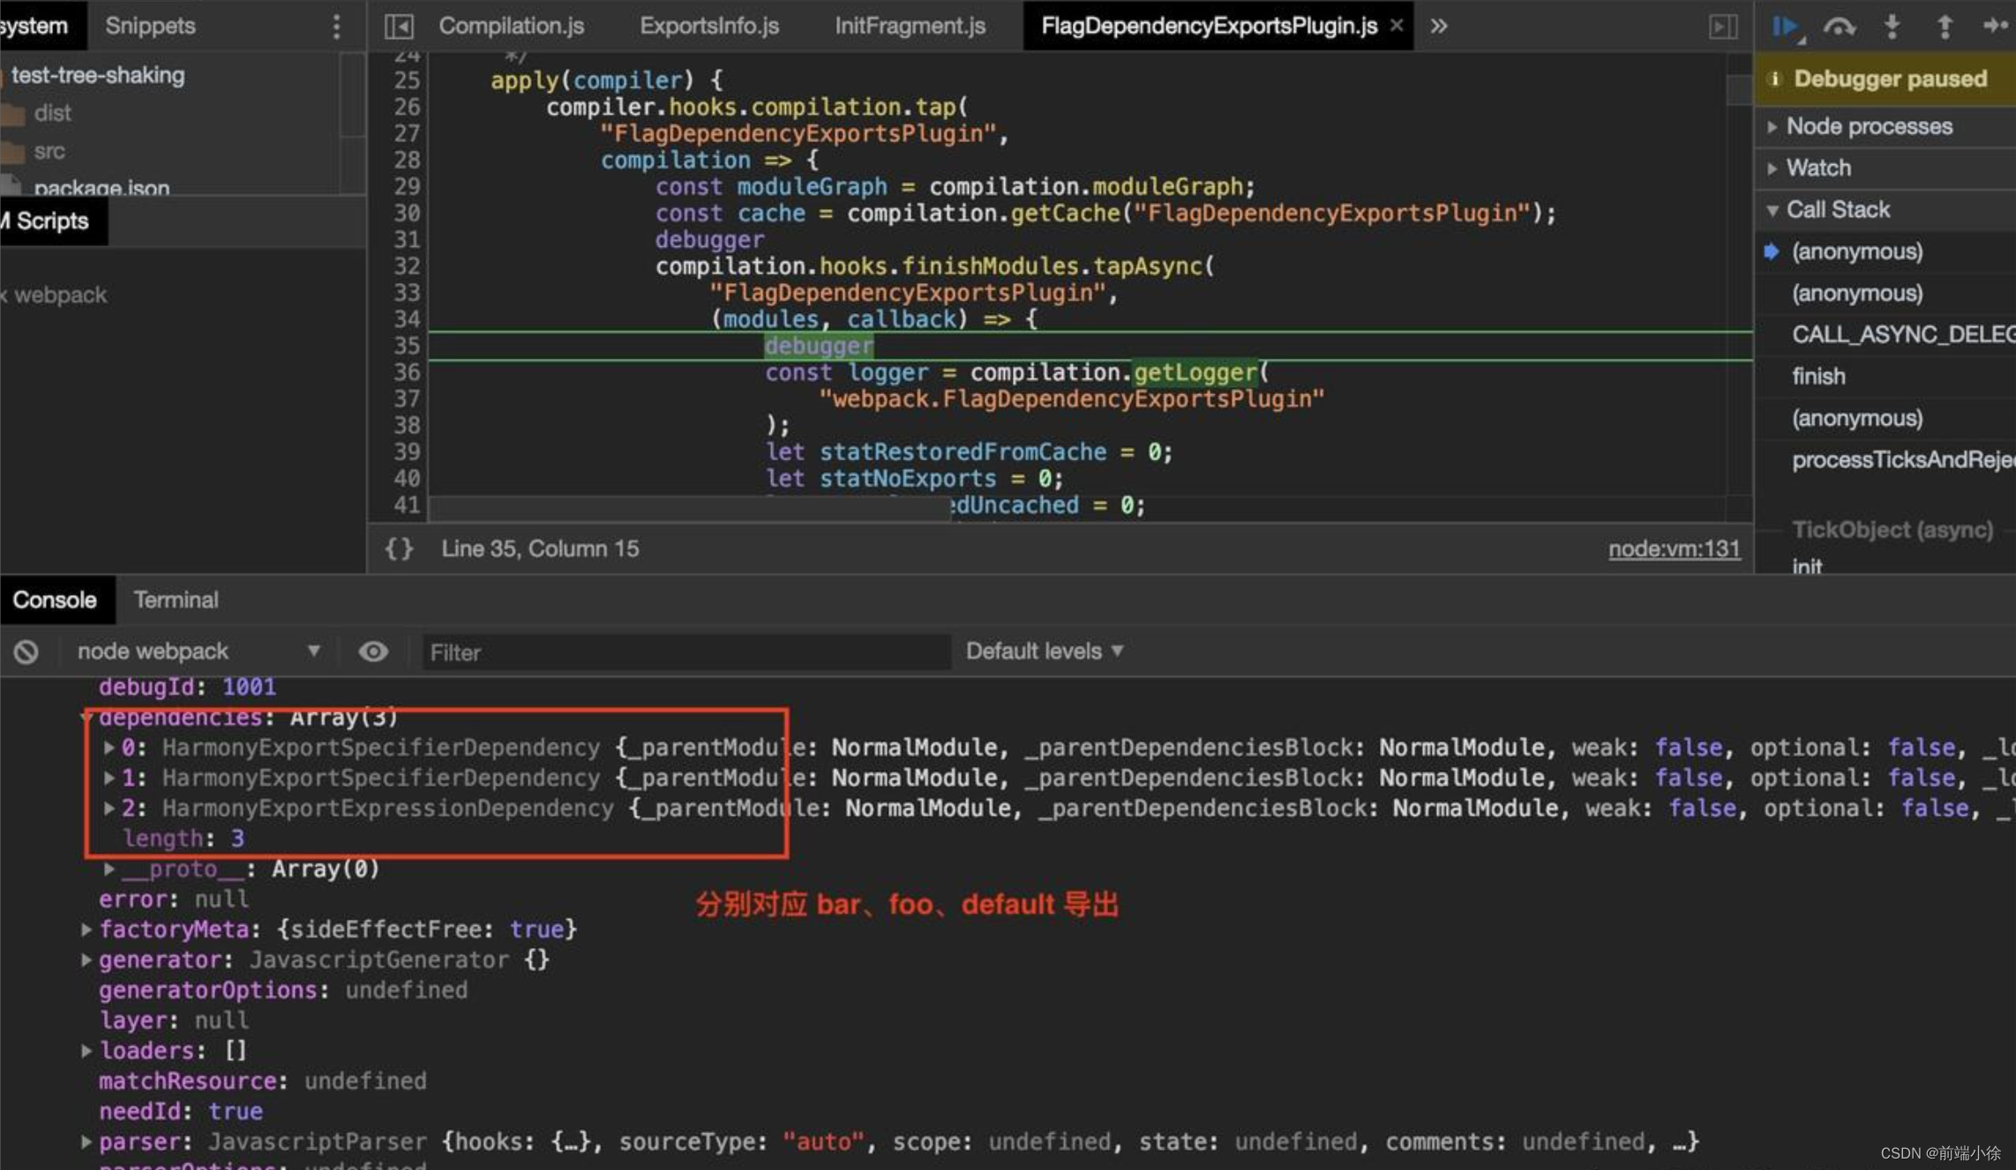
Task: Expand the Watch section
Action: point(1817,168)
